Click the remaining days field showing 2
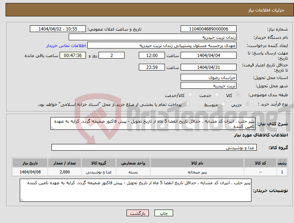This screenshot has width=294, height=223. (x=112, y=55)
